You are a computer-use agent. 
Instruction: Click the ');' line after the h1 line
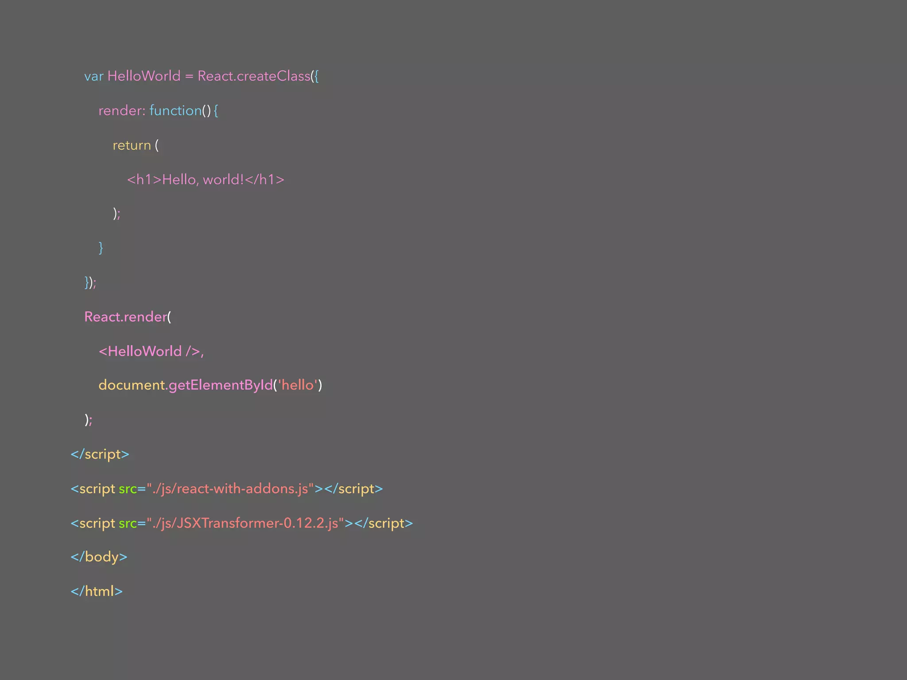(x=116, y=214)
